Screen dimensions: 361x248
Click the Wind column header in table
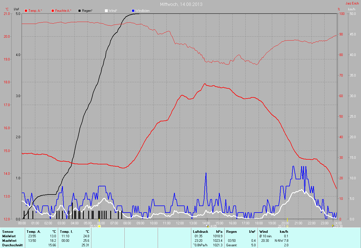click(264, 232)
